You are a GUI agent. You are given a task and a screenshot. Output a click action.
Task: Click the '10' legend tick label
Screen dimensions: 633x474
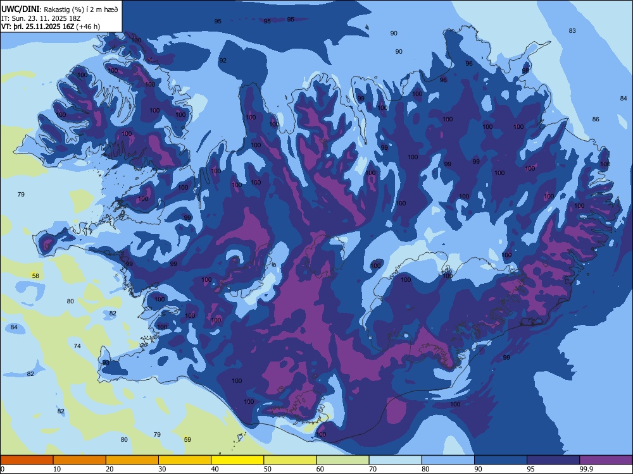click(57, 469)
